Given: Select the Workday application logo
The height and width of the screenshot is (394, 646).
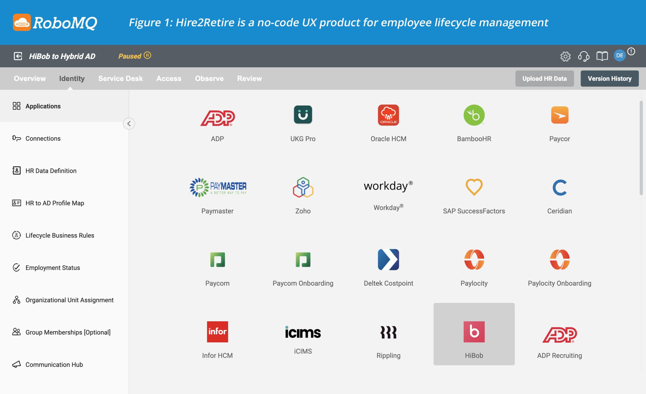Looking at the screenshot, I should coord(388,186).
